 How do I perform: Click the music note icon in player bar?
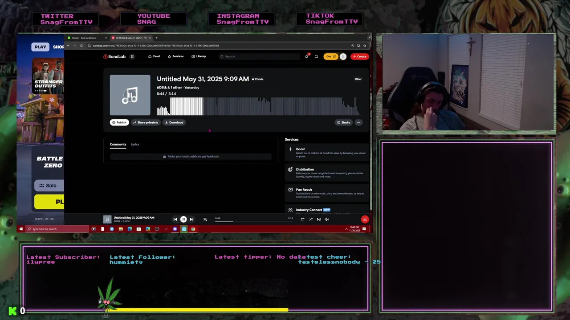pos(107,219)
